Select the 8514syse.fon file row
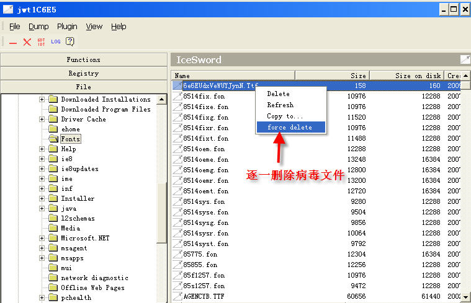This screenshot has width=471, height=303. click(x=316, y=212)
